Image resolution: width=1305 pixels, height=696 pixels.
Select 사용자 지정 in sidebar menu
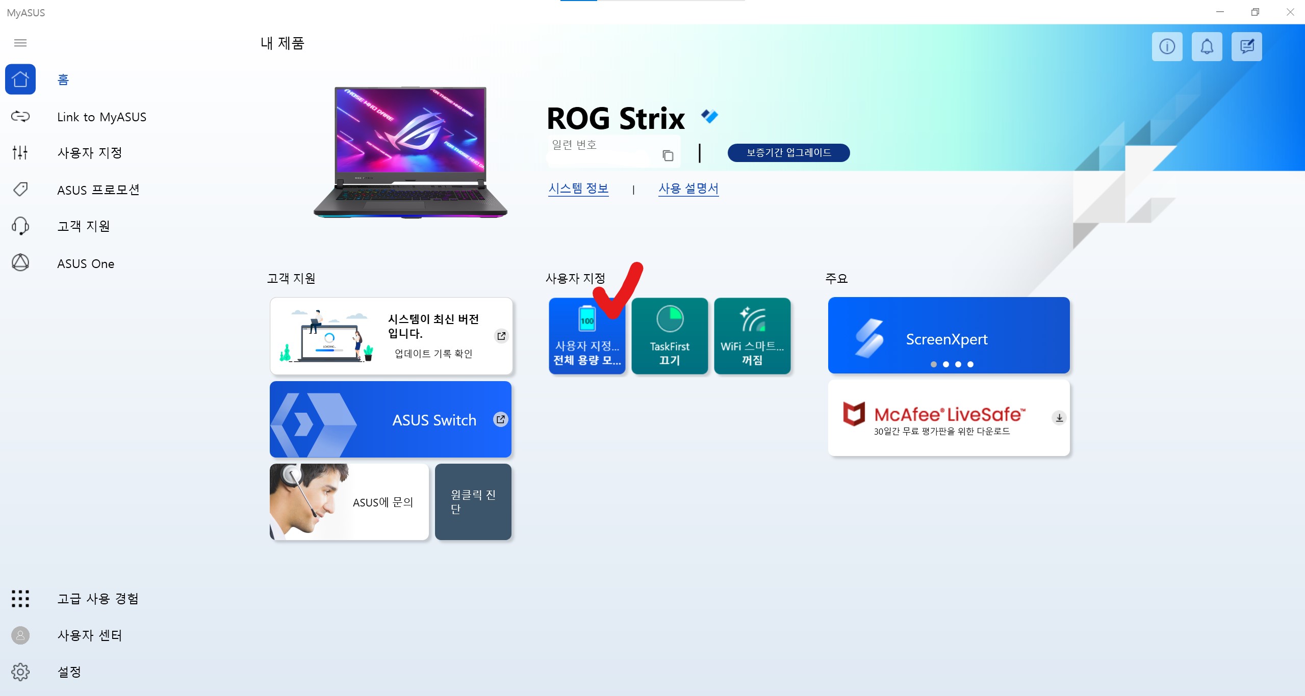tap(90, 153)
